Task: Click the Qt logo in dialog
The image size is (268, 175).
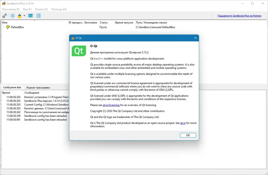Action: (79, 51)
